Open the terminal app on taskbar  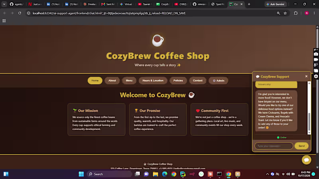pos(219,174)
